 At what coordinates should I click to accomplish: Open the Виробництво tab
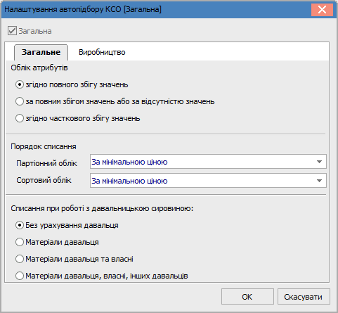[102, 52]
